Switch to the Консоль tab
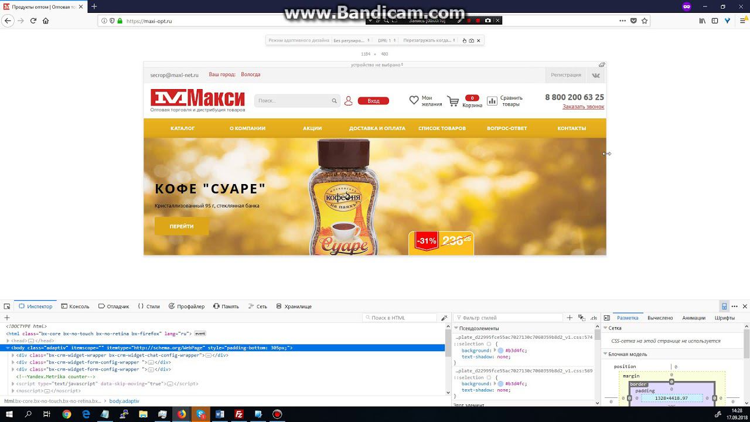Screen dimensions: 750x422 75,306
